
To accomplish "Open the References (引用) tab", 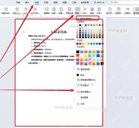I will [x=46, y=2].
